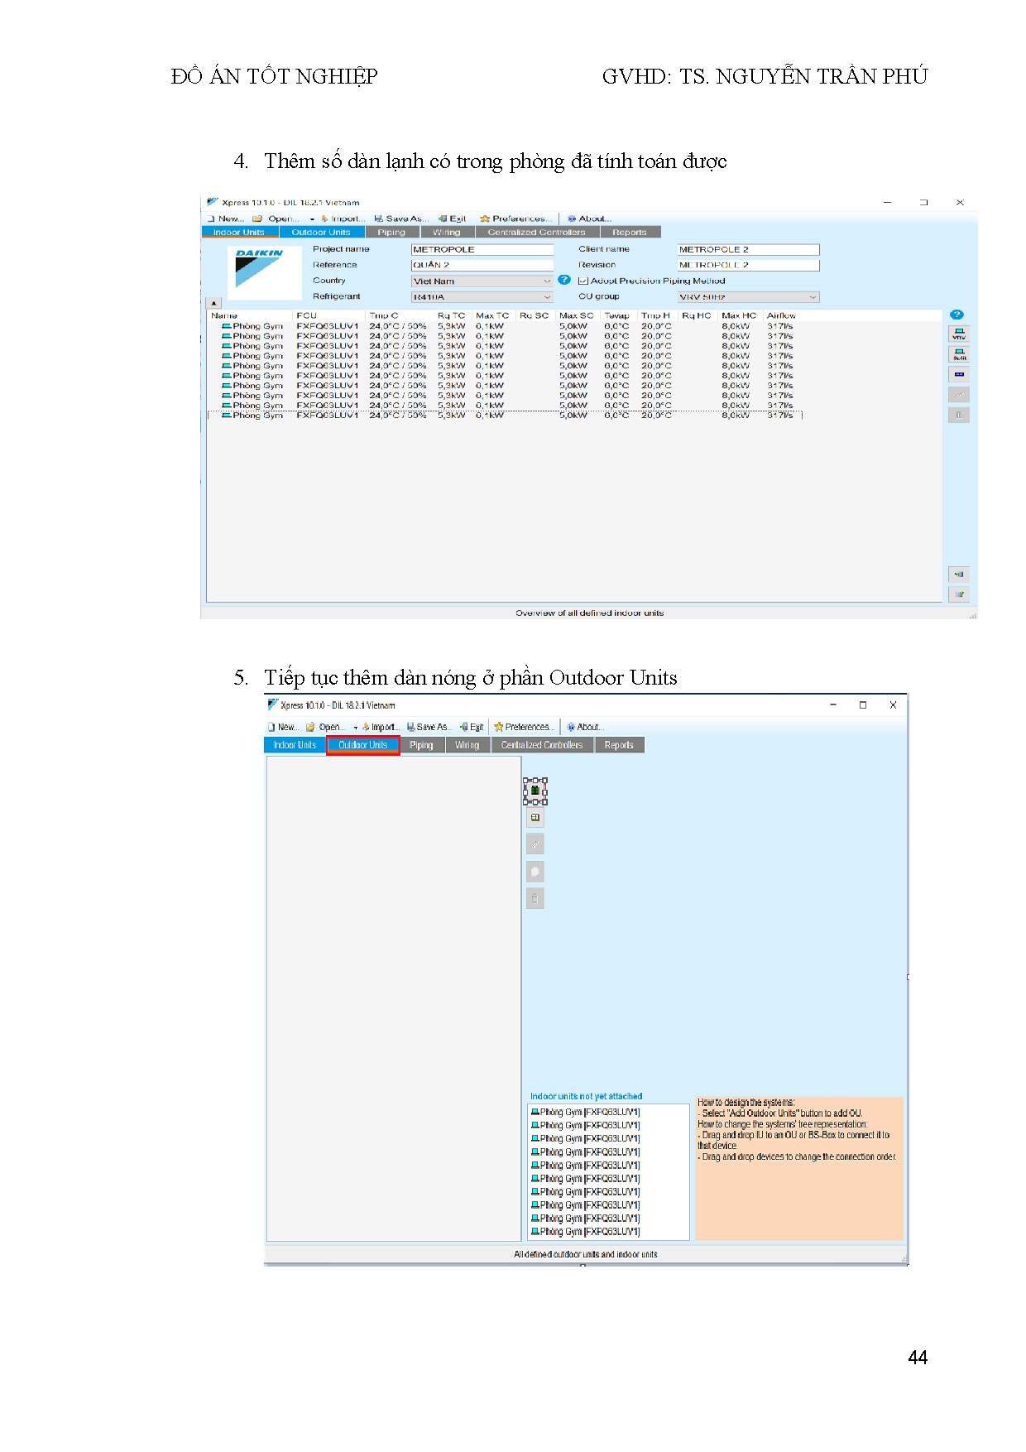Open the Piping tab in upper window
Image resolution: width=1026 pixels, height=1452 pixels.
pyautogui.click(x=391, y=233)
